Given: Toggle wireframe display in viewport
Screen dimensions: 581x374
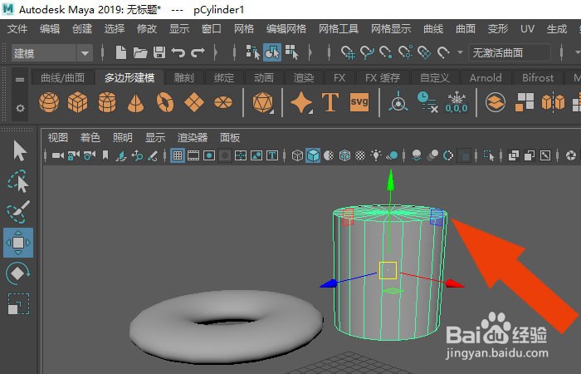Looking at the screenshot, I should [x=297, y=155].
